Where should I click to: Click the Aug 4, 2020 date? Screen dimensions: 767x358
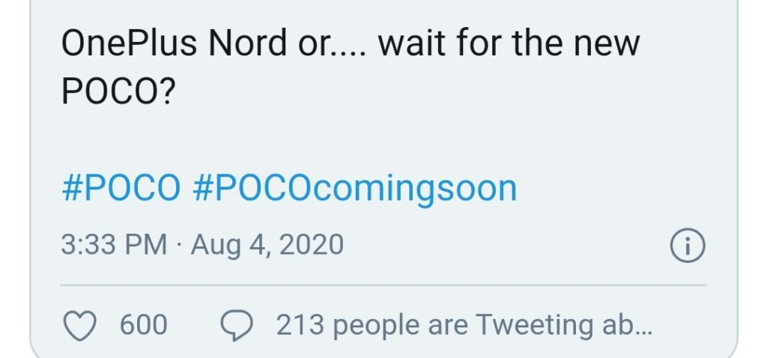pyautogui.click(x=267, y=245)
